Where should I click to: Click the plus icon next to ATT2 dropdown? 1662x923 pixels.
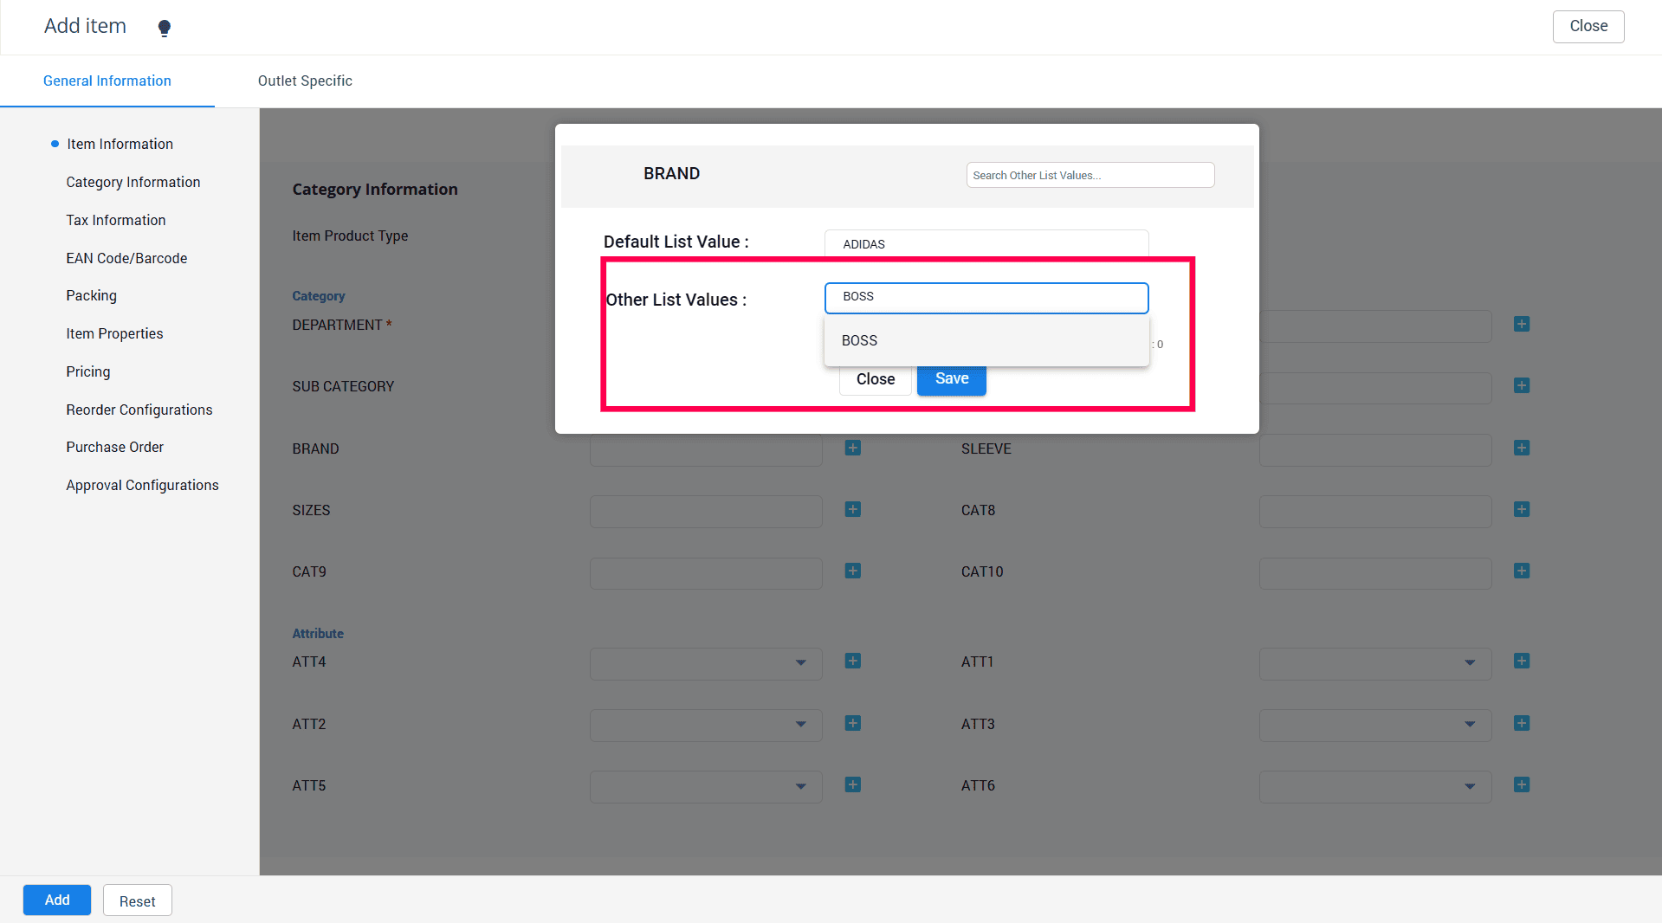[853, 723]
